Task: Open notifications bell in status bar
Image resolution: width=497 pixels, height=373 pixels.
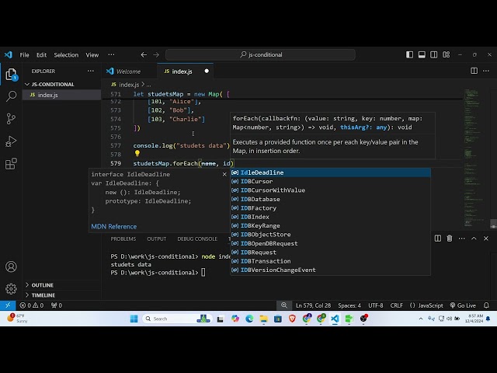Action: pyautogui.click(x=486, y=305)
